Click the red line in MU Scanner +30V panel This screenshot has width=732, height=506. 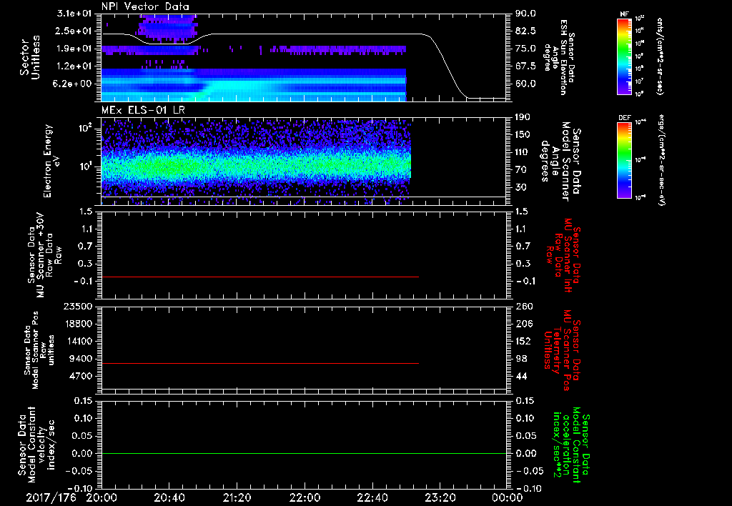point(260,277)
